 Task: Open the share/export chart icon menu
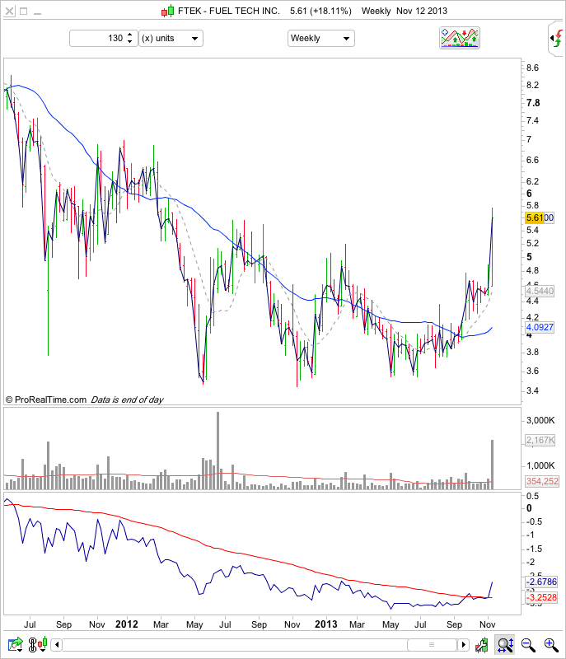point(15,644)
